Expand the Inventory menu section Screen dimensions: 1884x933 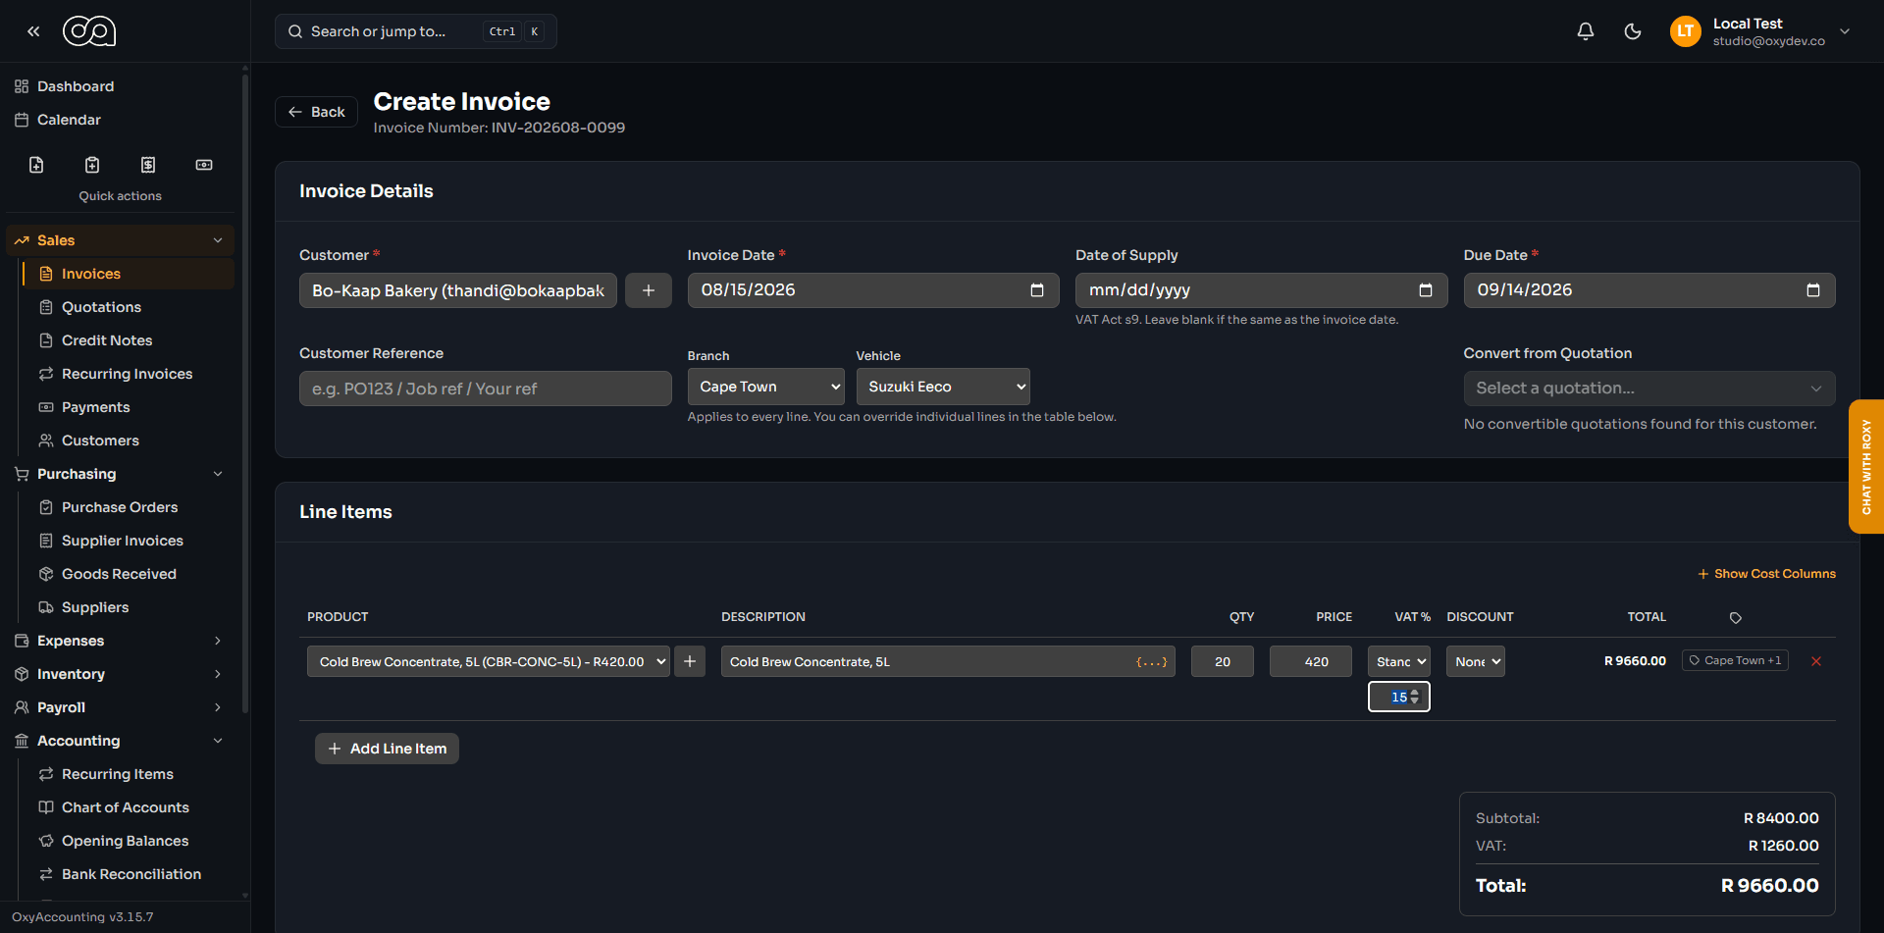(120, 674)
